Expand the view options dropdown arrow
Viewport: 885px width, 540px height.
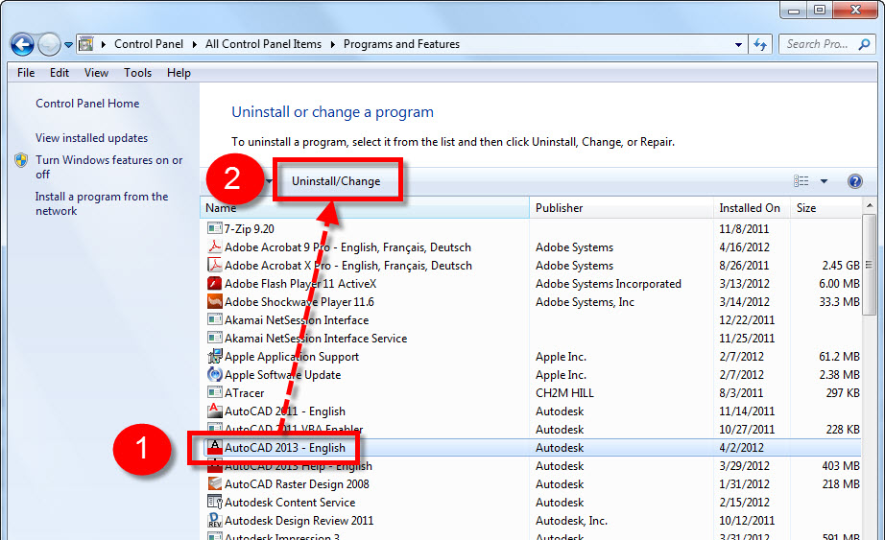tap(824, 181)
